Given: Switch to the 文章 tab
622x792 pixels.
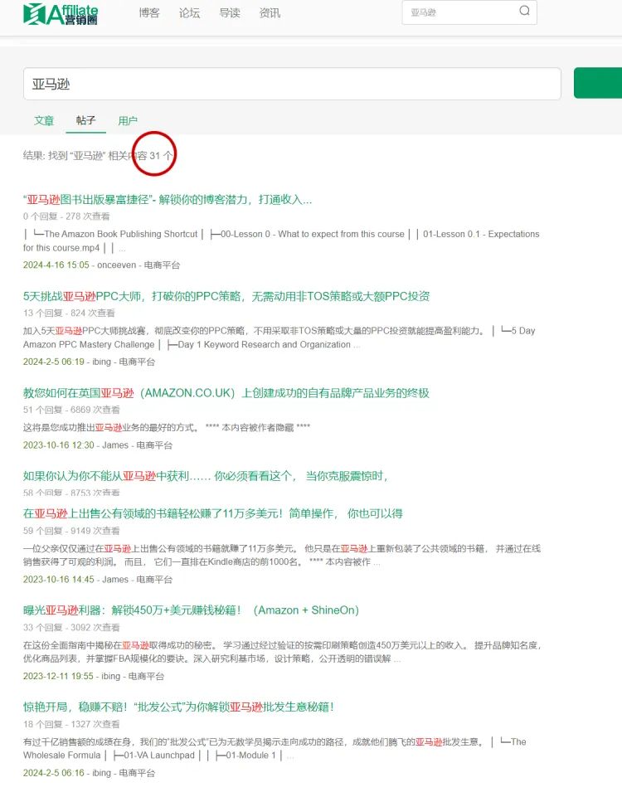Looking at the screenshot, I should [44, 121].
